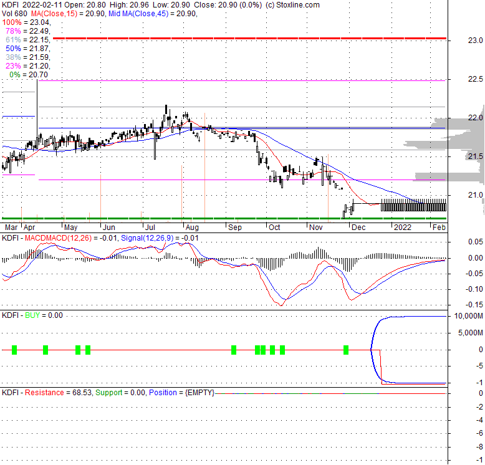Click the '(c) Stoxline.com' credit text
Viewport: 485px width, 465px height.
pyautogui.click(x=292, y=5)
